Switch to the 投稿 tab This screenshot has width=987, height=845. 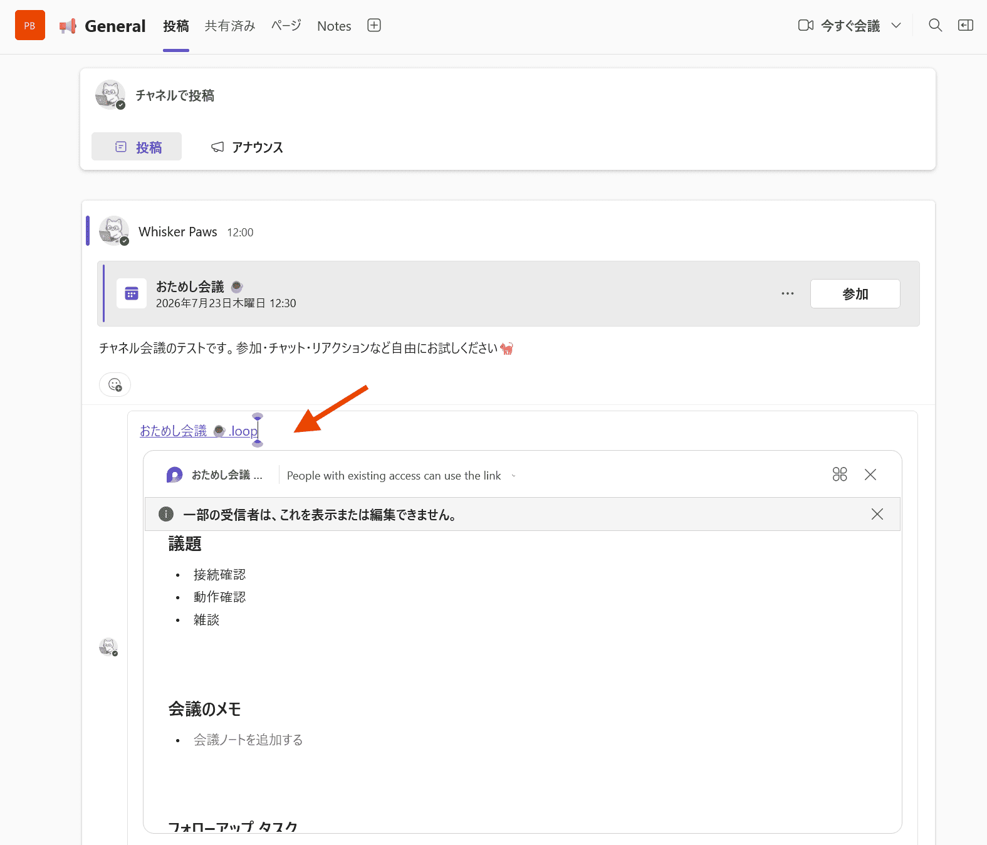(x=176, y=26)
